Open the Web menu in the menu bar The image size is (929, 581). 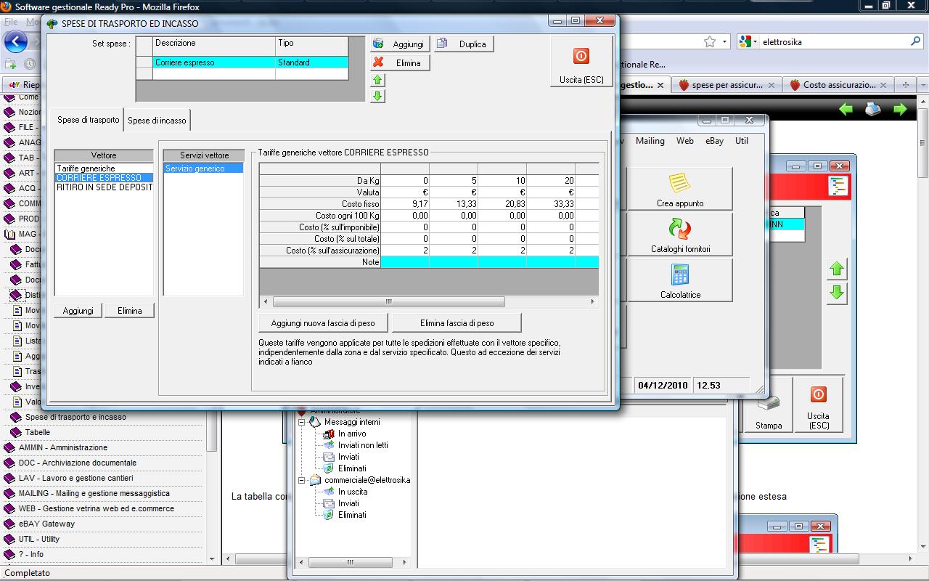pyautogui.click(x=684, y=141)
